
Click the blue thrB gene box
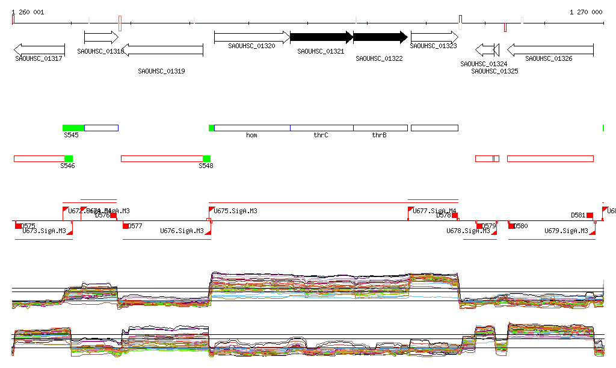[x=381, y=128]
